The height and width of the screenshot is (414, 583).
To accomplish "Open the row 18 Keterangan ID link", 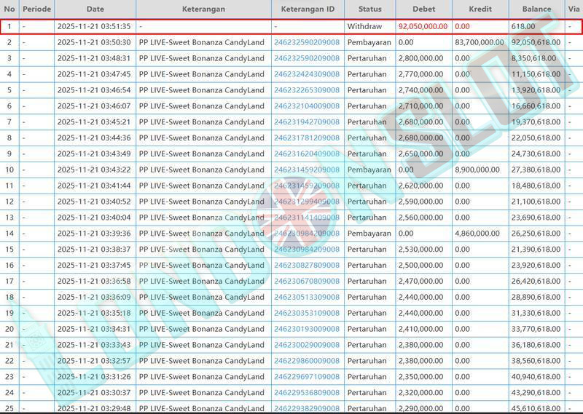I will tap(307, 298).
